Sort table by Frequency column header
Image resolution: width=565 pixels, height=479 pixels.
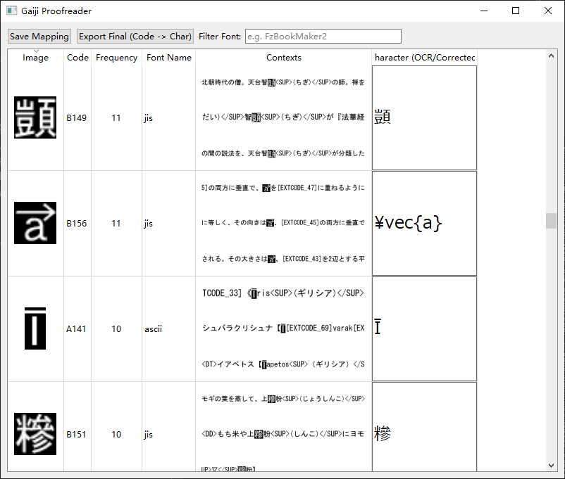point(116,58)
